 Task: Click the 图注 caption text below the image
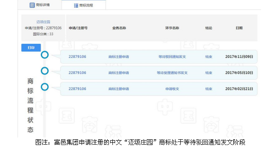pos(140,142)
